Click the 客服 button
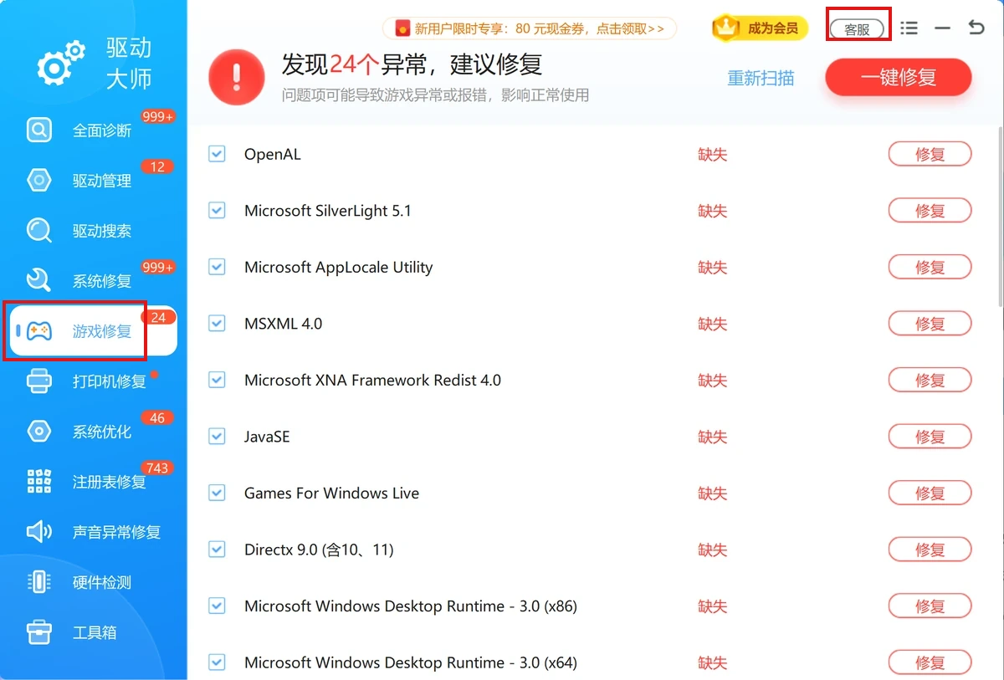The height and width of the screenshot is (680, 1004). (857, 29)
